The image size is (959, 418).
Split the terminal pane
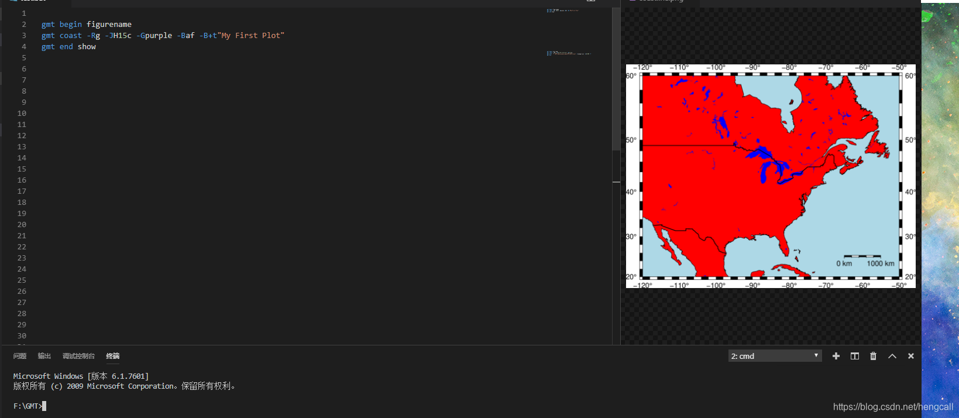tap(855, 356)
